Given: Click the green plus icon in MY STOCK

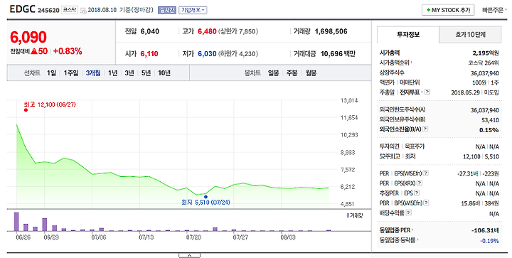Looking at the screenshot, I should [428, 10].
